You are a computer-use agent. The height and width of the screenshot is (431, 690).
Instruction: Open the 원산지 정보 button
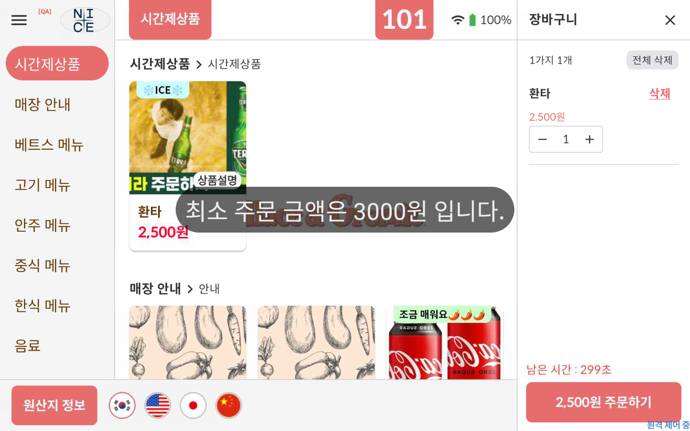pos(54,405)
